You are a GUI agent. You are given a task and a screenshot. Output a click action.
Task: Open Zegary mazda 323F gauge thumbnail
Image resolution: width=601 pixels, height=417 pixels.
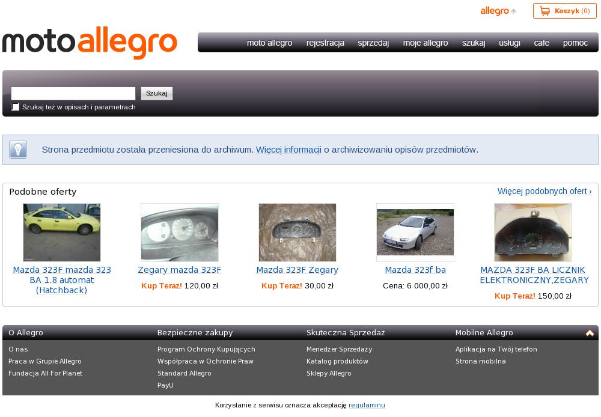coord(180,233)
